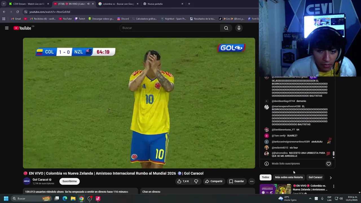The width and height of the screenshot is (361, 203).
Task: Send a heart reaction in chat
Action: pyautogui.click(x=329, y=164)
